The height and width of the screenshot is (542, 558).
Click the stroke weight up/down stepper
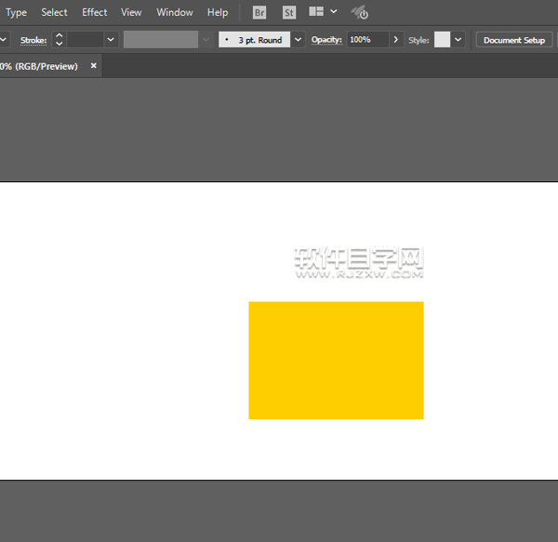[59, 40]
